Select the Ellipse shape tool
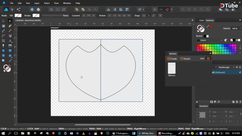This screenshot has width=242, height=136. [x=3, y=51]
